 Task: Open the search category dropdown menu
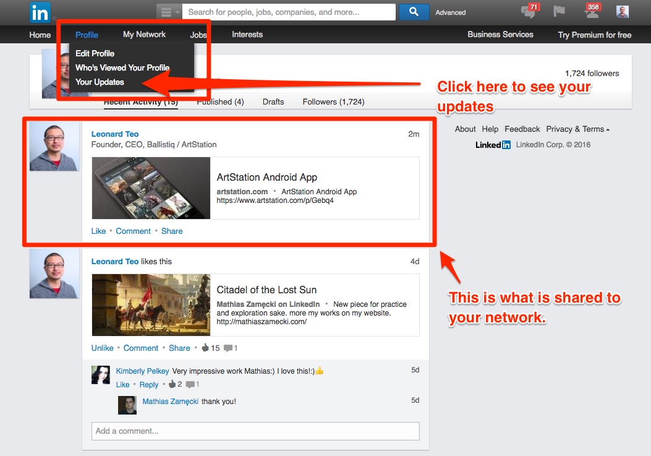(169, 12)
